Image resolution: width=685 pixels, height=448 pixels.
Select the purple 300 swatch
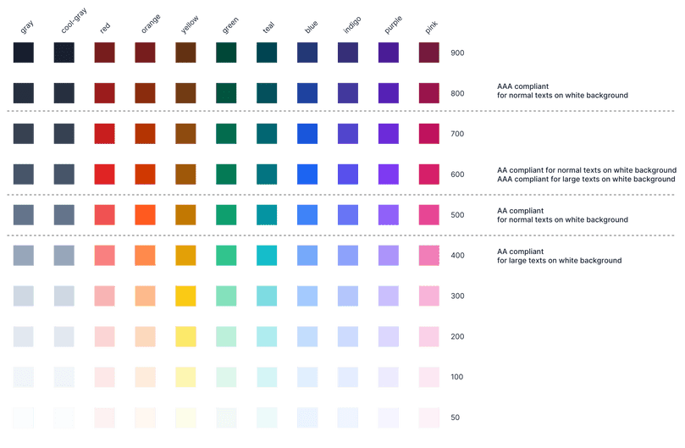389,296
